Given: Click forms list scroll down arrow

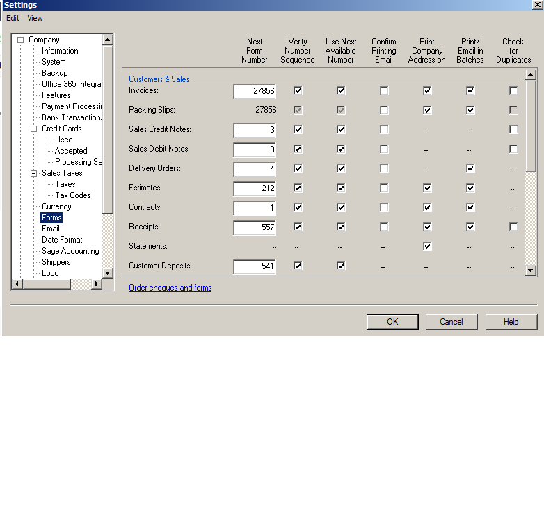Looking at the screenshot, I should pyautogui.click(x=531, y=270).
